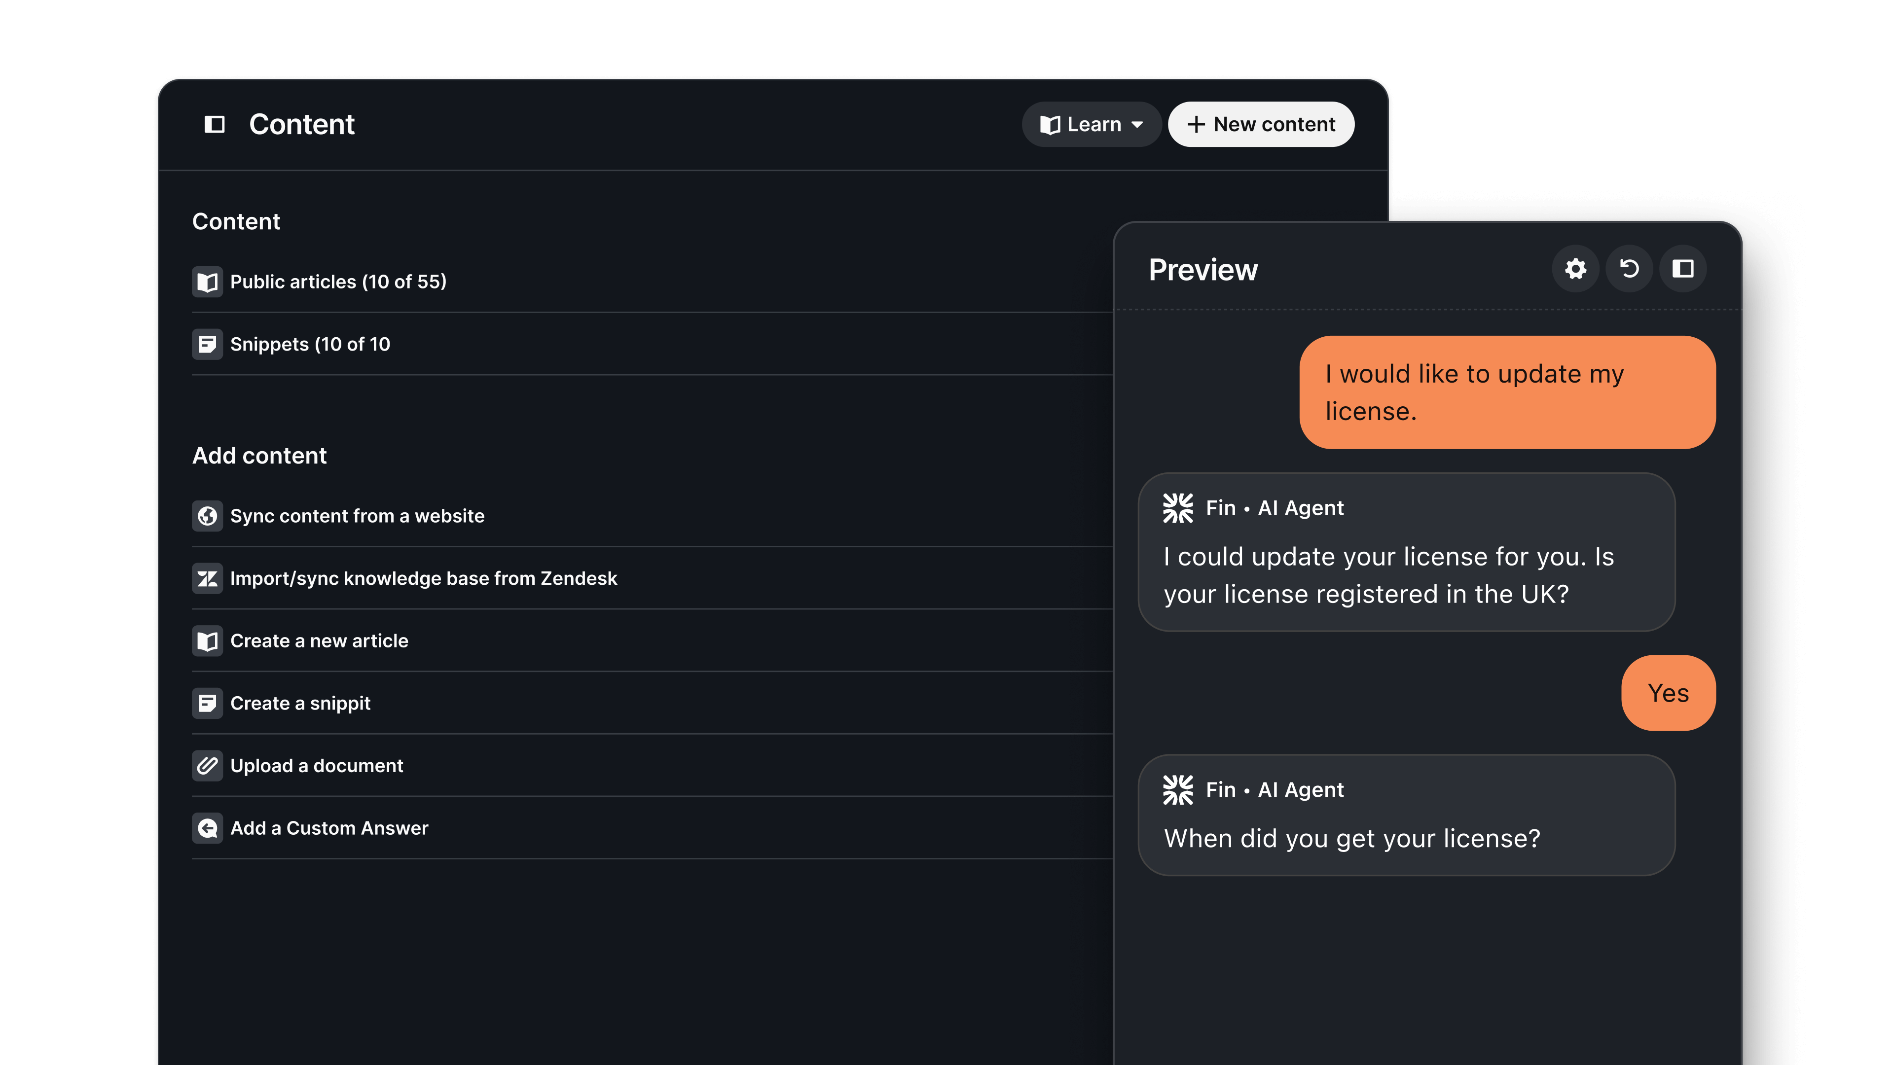Open Preview settings gear icon

pyautogui.click(x=1575, y=269)
